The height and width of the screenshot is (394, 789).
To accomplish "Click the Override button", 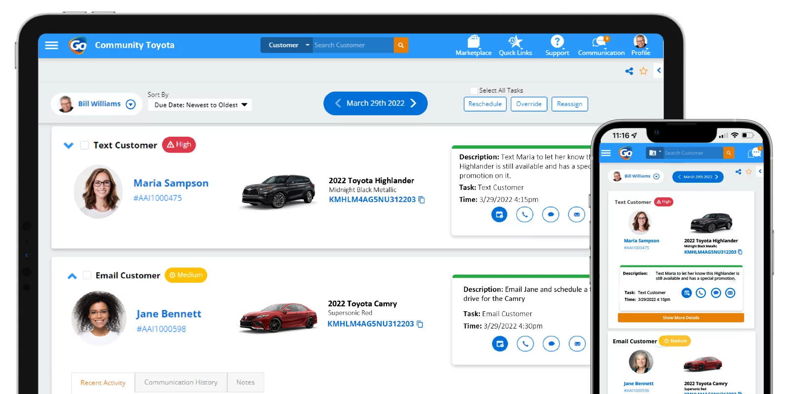I will tap(529, 104).
